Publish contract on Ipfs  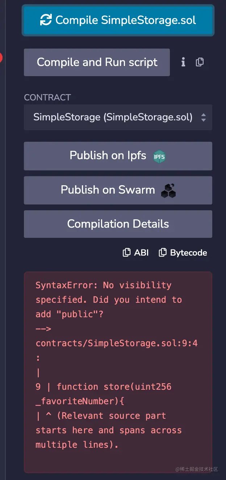118,156
